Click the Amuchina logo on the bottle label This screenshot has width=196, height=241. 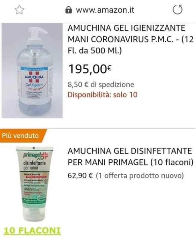34,77
